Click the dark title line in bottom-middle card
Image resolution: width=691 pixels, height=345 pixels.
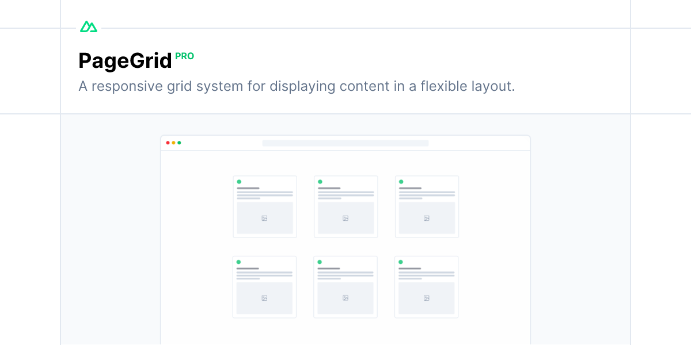click(329, 268)
